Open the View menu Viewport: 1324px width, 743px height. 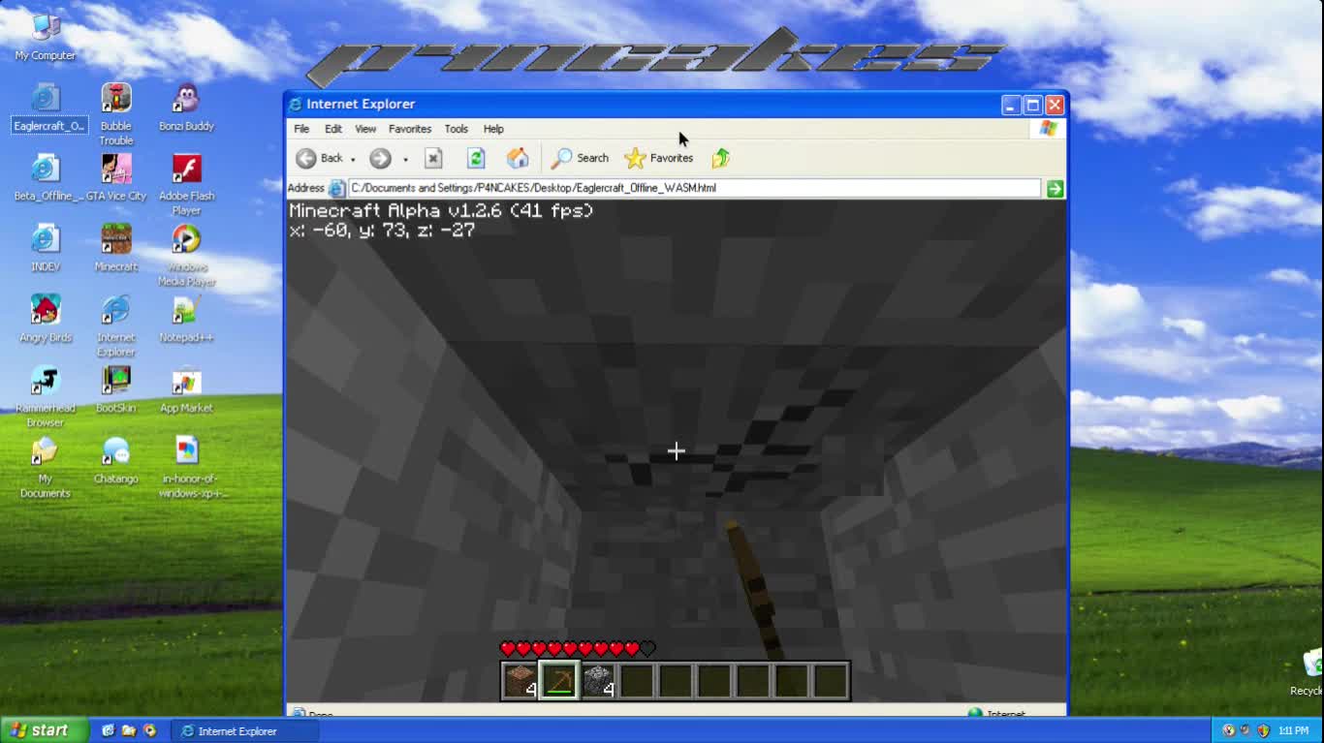pyautogui.click(x=365, y=129)
